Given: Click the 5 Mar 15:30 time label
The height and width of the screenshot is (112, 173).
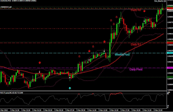Looking at the screenshot, I should click(x=114, y=110).
